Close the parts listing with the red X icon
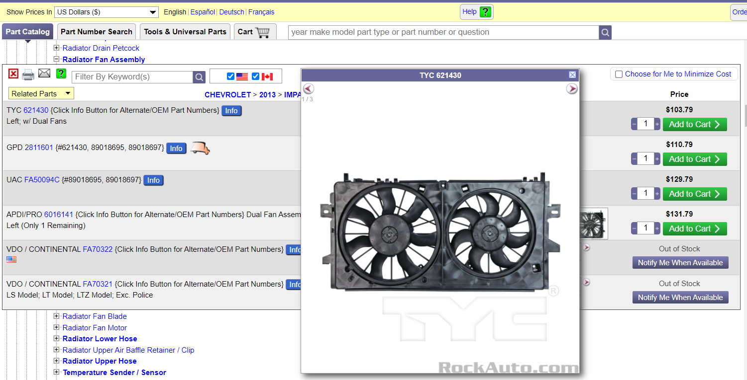Screen dimensions: 747x380 tap(13, 74)
